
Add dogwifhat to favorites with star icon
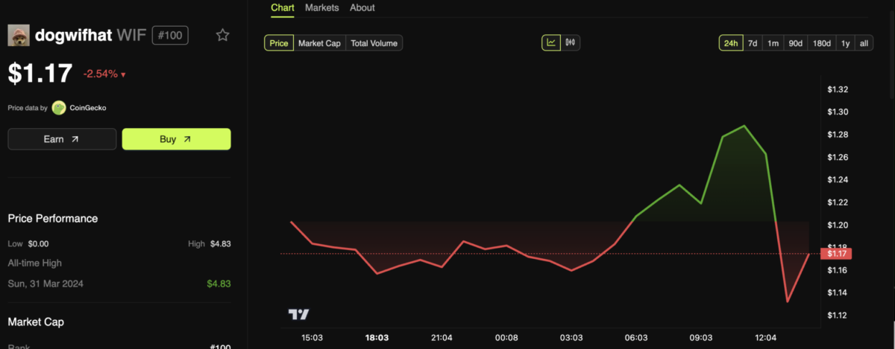tap(222, 35)
